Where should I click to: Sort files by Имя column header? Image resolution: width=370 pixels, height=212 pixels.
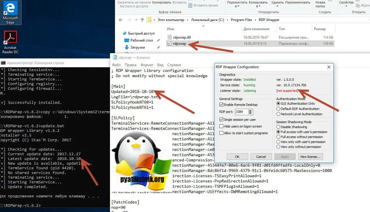(170, 29)
